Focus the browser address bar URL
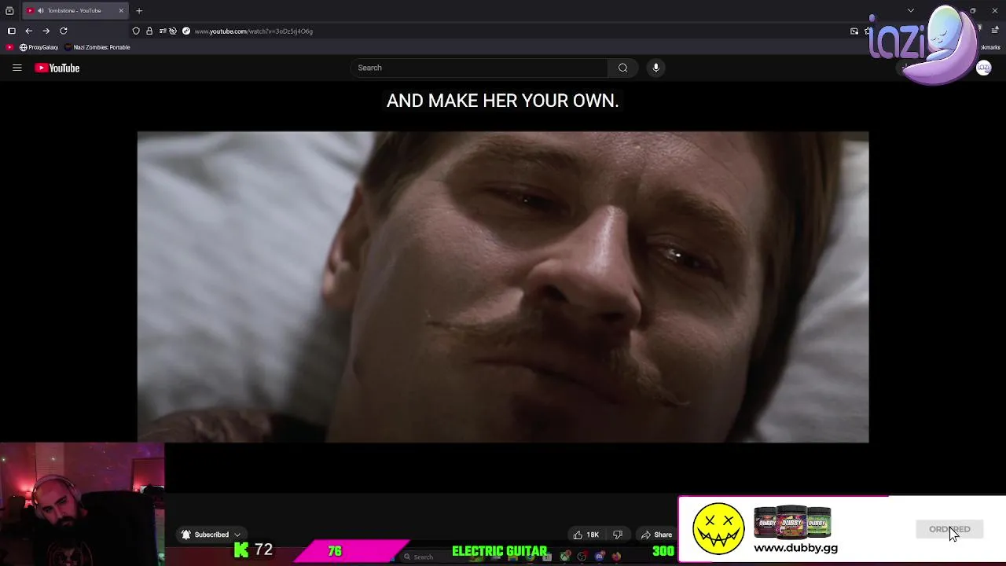This screenshot has height=566, width=1006. coord(253,31)
